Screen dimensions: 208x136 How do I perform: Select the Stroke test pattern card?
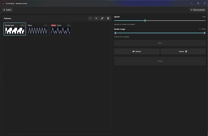point(14,29)
